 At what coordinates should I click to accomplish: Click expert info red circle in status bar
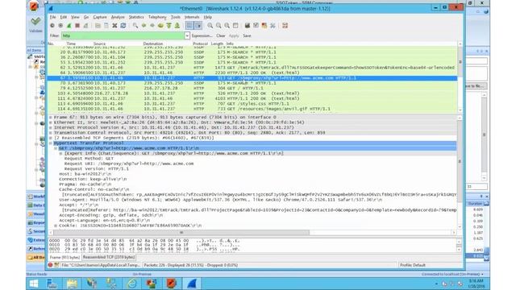pos(50,265)
